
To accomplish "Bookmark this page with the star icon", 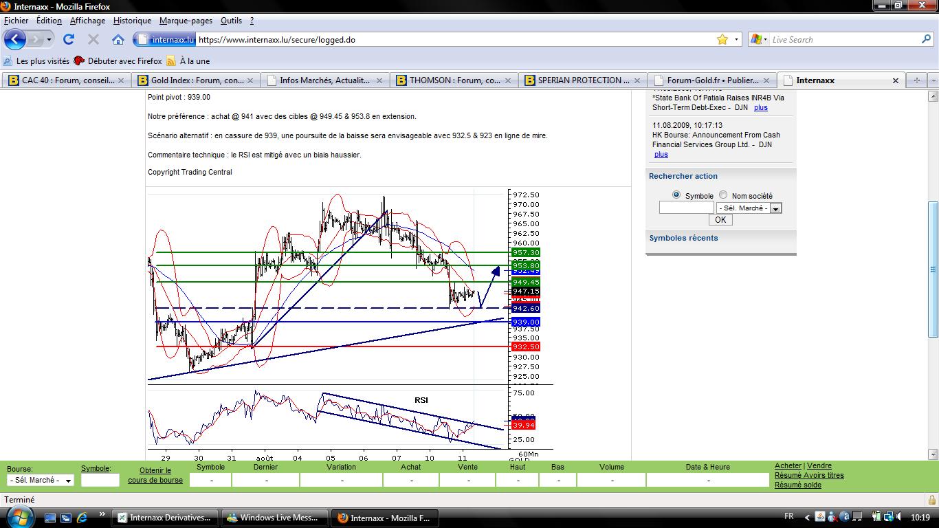I will (x=722, y=39).
